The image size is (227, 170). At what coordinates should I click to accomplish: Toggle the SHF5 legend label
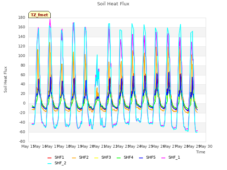(151, 157)
